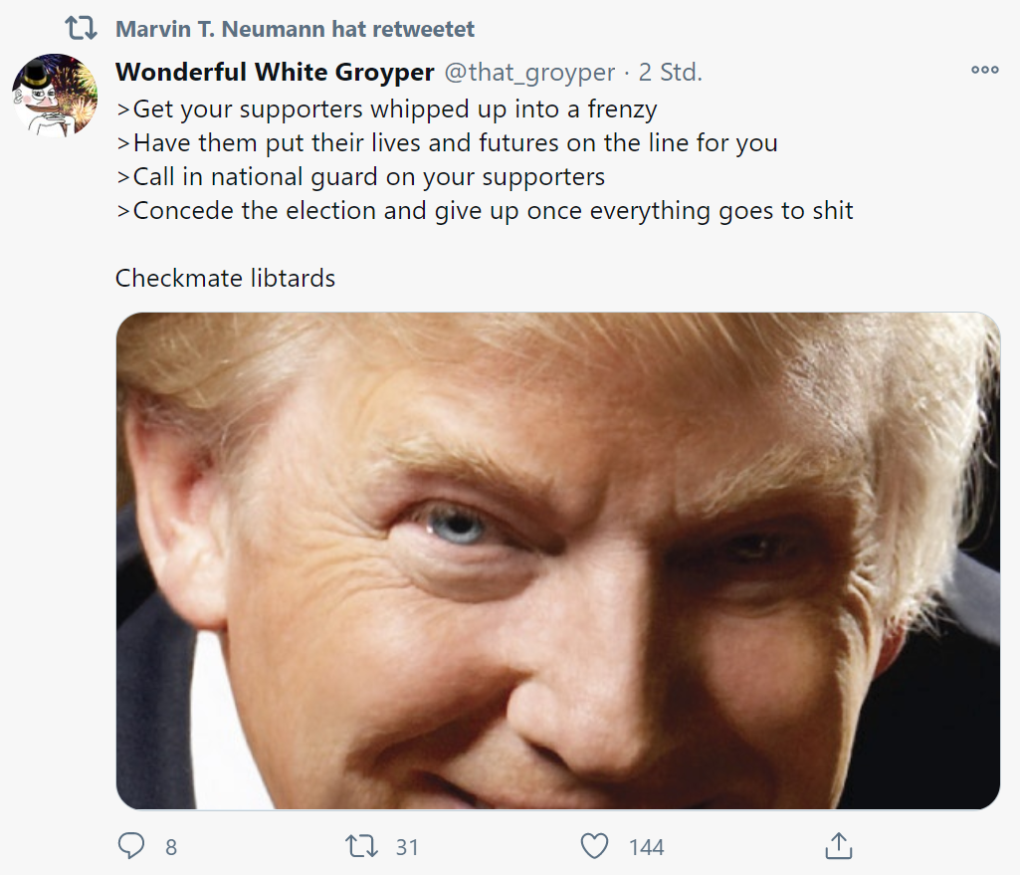This screenshot has height=875, width=1020.
Task: Click the @that_groyper handle
Action: click(529, 73)
